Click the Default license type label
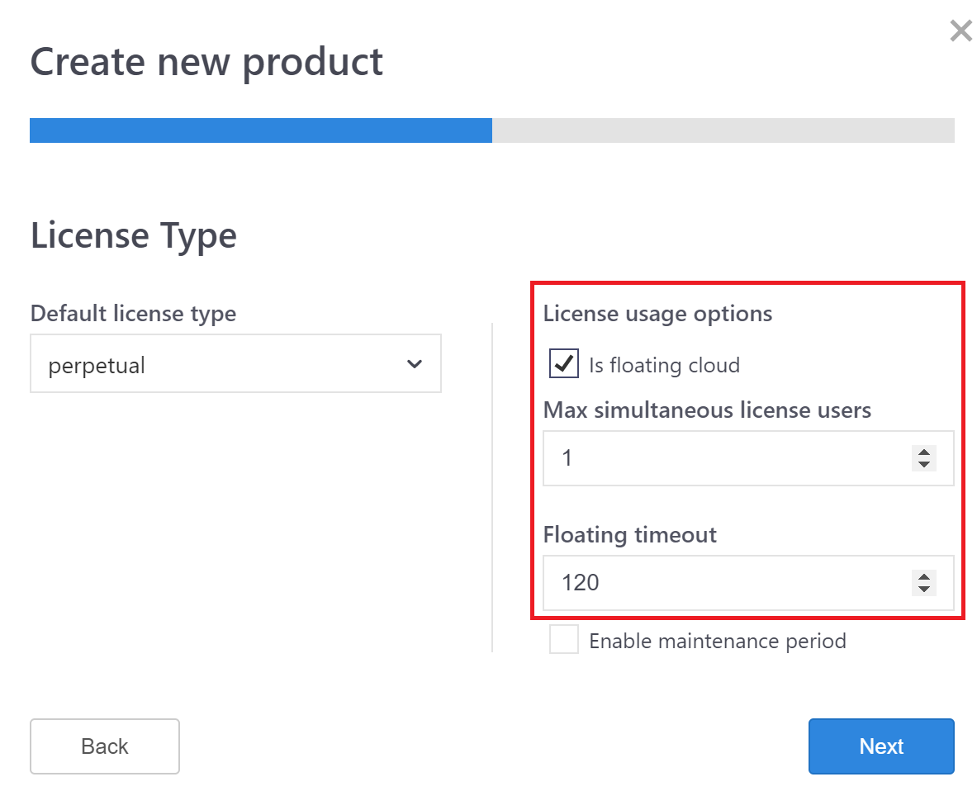This screenshot has height=810, width=977. click(133, 314)
